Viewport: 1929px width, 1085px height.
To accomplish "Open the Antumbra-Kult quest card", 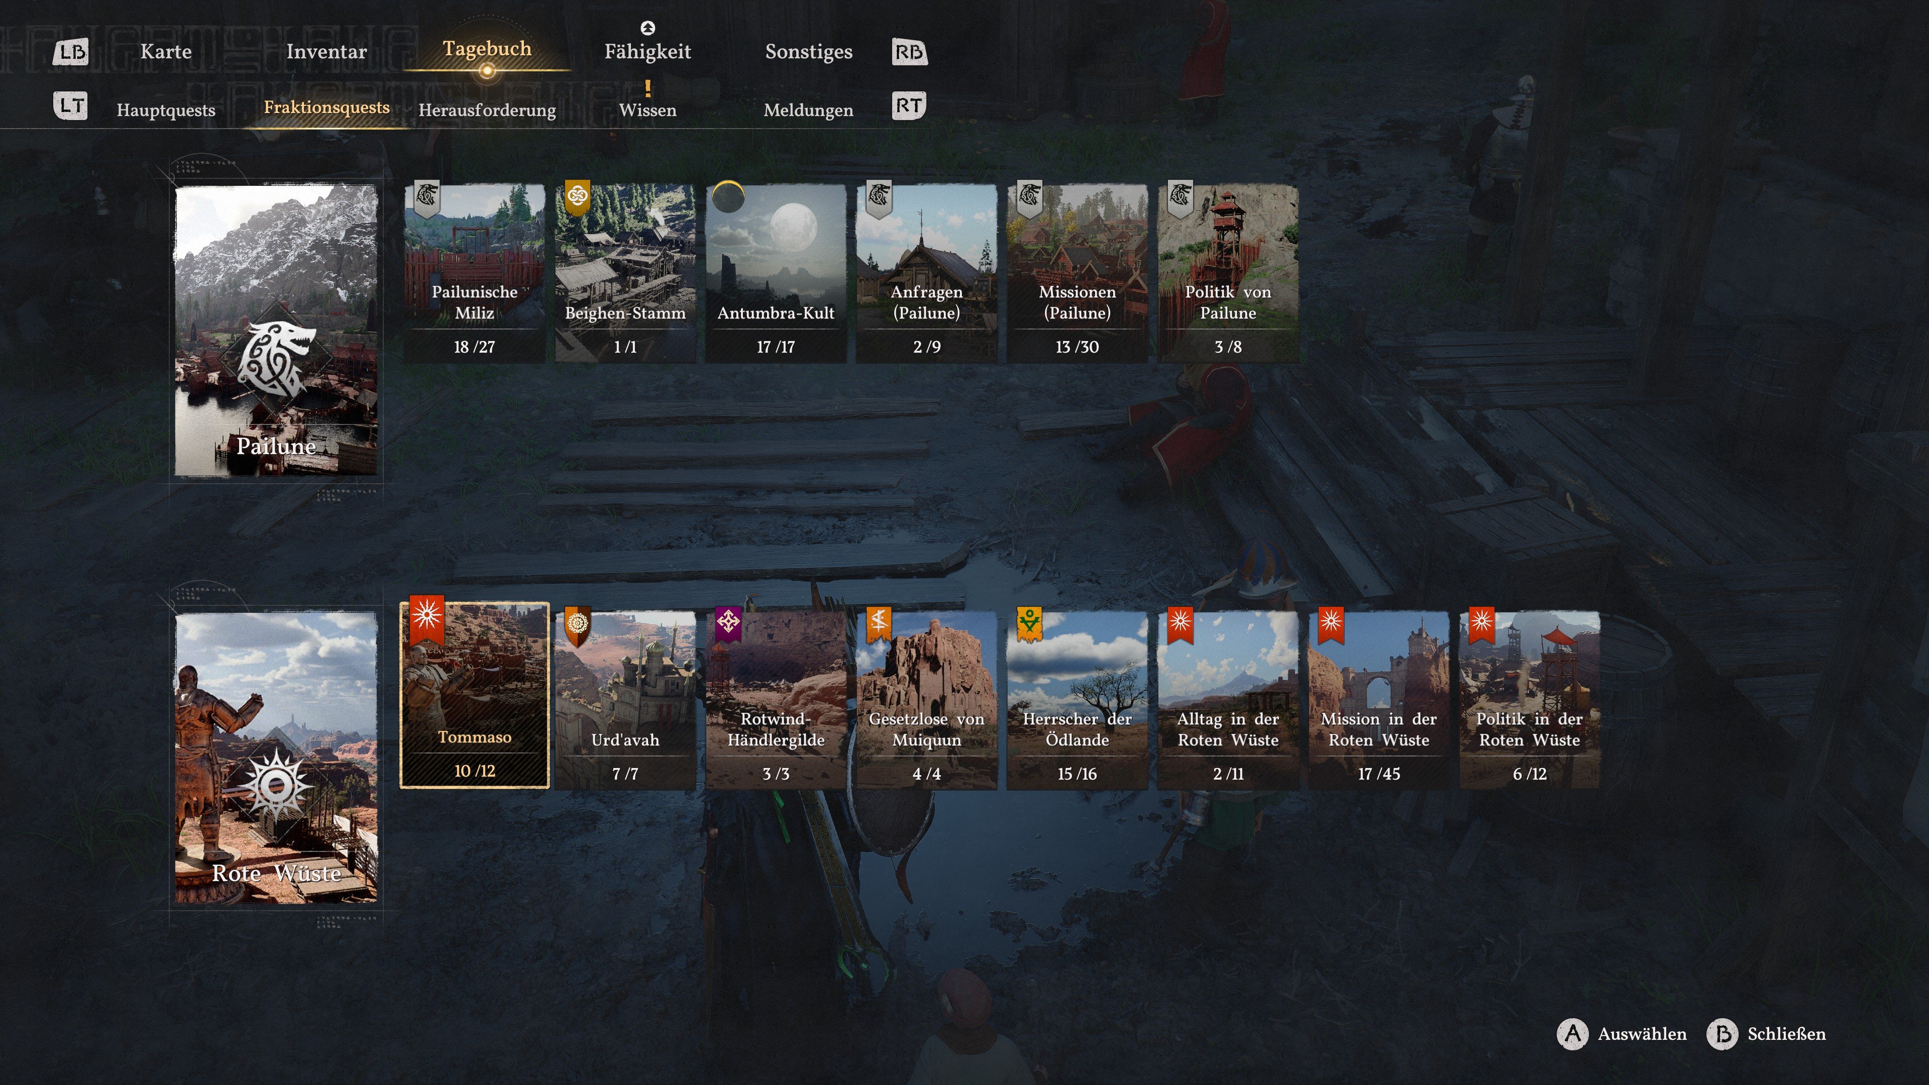I will pos(776,274).
